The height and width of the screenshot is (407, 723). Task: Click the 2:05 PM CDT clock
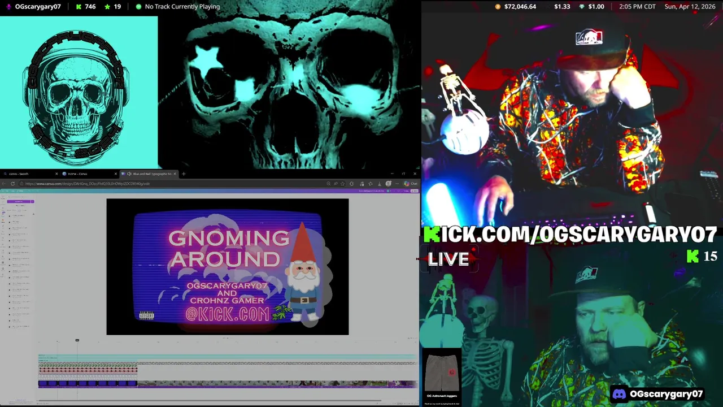(x=637, y=7)
